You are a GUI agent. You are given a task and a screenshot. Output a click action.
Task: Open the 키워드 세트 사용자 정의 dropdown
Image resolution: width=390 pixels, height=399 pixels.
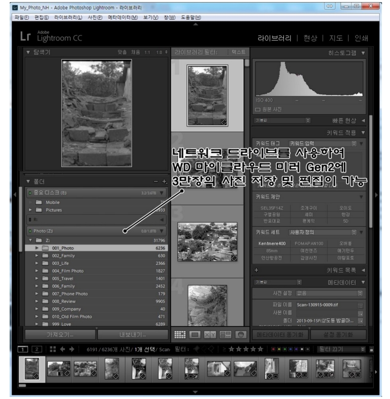322,233
